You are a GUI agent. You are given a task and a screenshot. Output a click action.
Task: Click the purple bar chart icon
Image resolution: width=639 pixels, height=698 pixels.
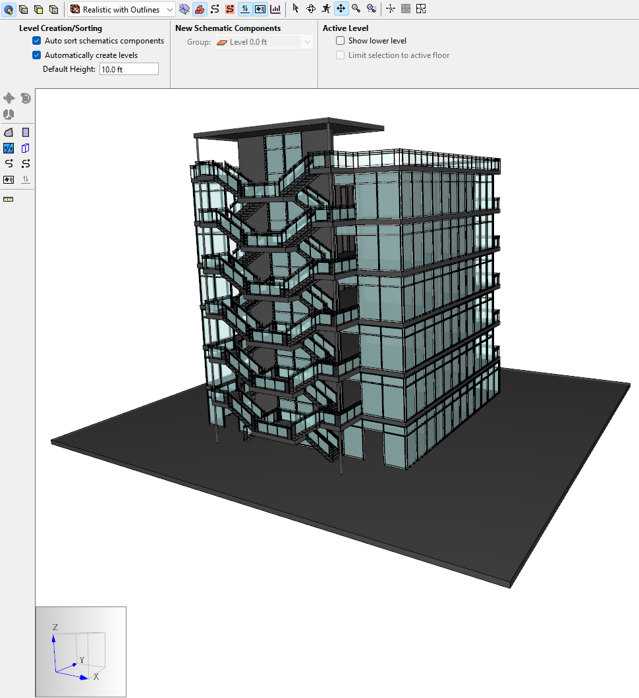(275, 9)
